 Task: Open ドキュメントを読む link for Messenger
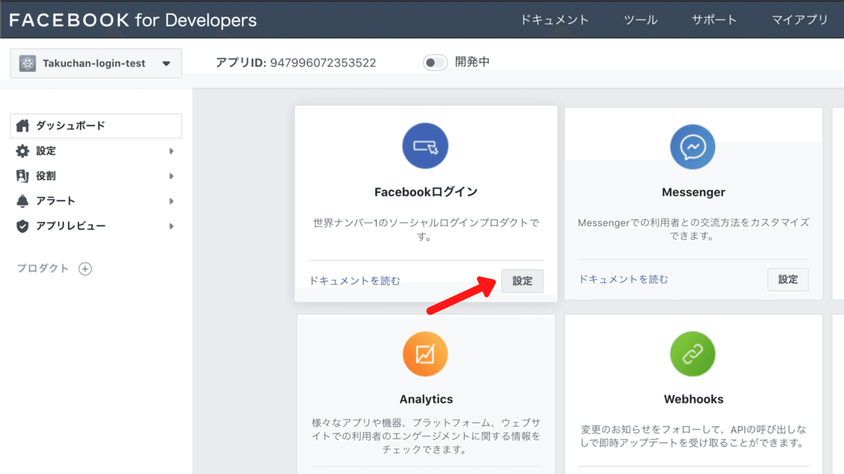pos(624,279)
